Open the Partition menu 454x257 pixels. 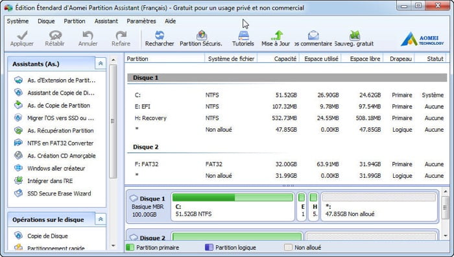(75, 21)
